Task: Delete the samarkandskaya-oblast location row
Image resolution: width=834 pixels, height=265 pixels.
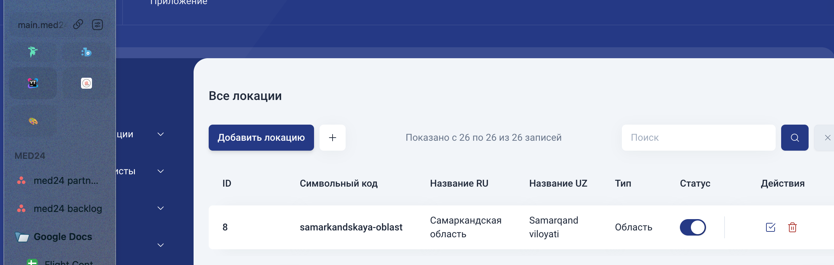Action: (792, 227)
